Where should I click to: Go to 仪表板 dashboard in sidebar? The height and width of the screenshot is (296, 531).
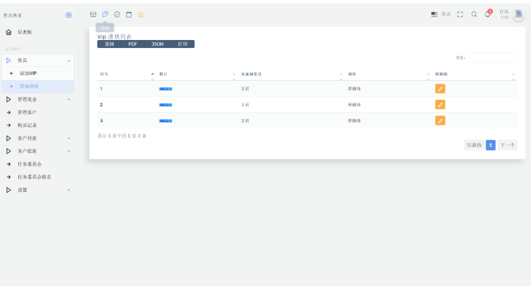pos(24,32)
